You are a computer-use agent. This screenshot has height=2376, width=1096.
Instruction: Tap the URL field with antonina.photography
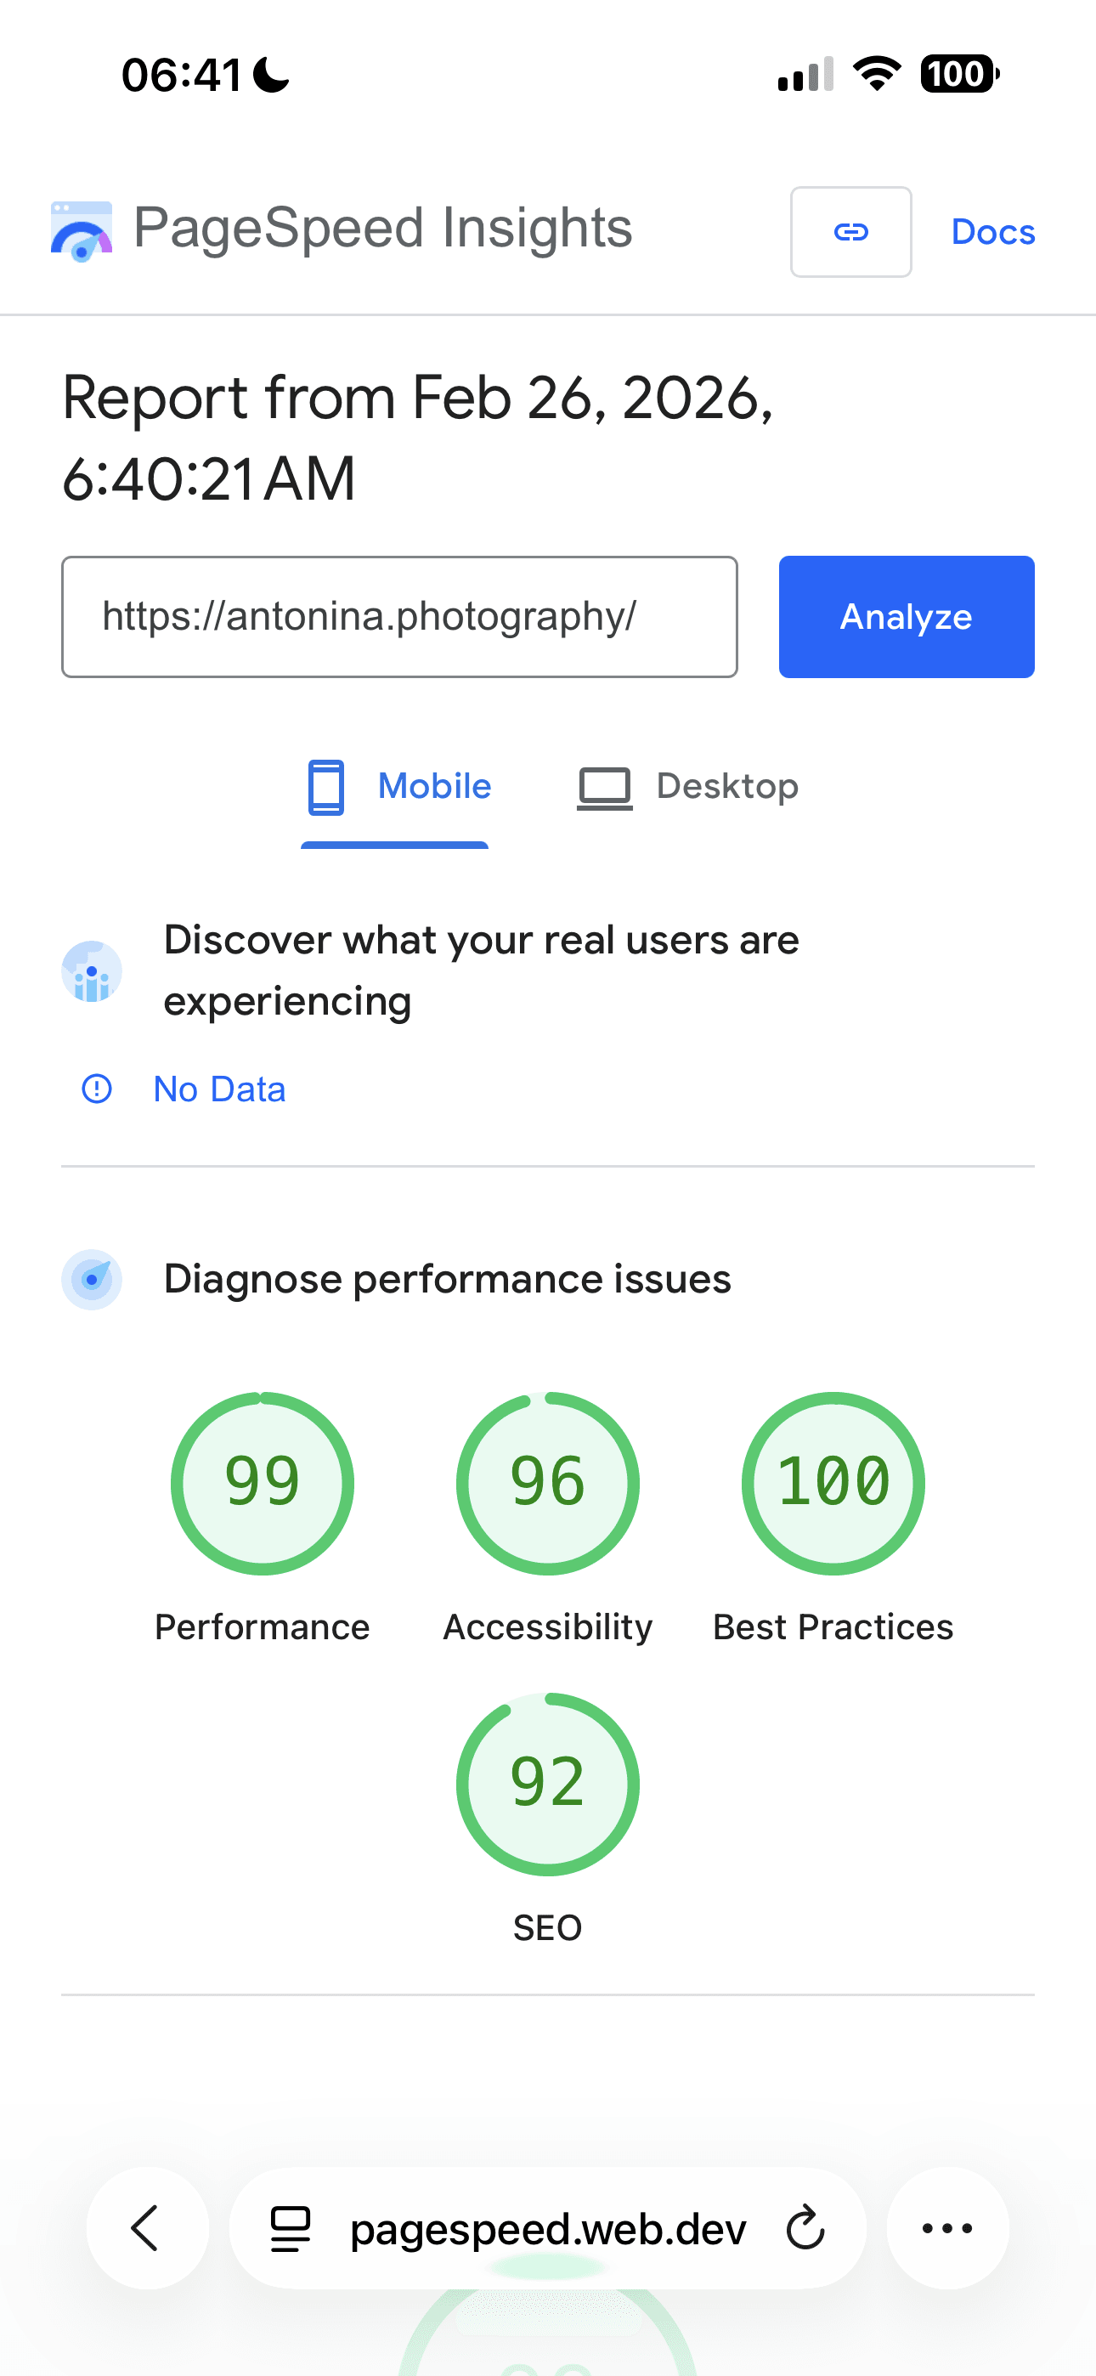(399, 617)
